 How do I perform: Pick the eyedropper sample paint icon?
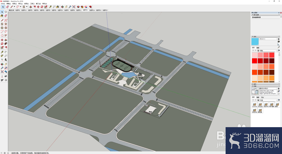pyautogui.click(x=279, y=47)
